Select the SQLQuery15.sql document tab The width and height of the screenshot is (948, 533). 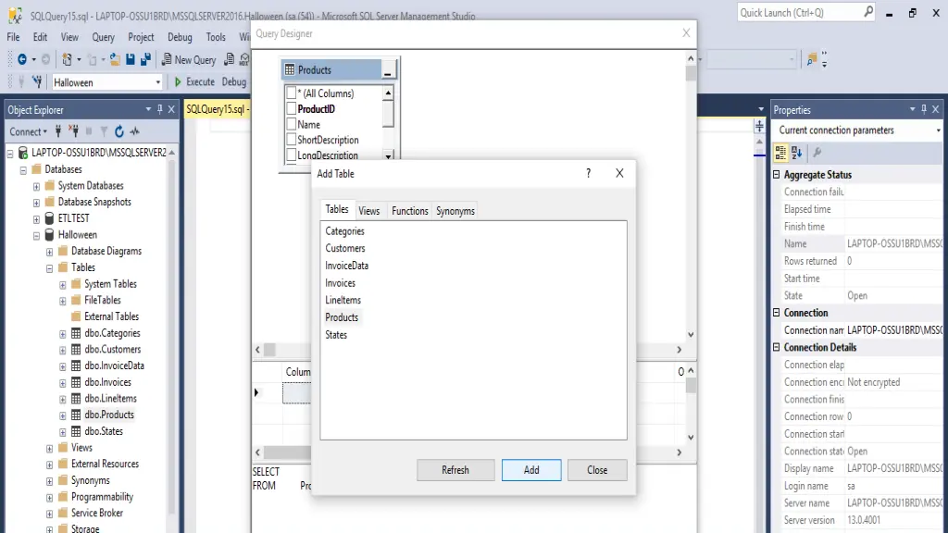click(217, 109)
